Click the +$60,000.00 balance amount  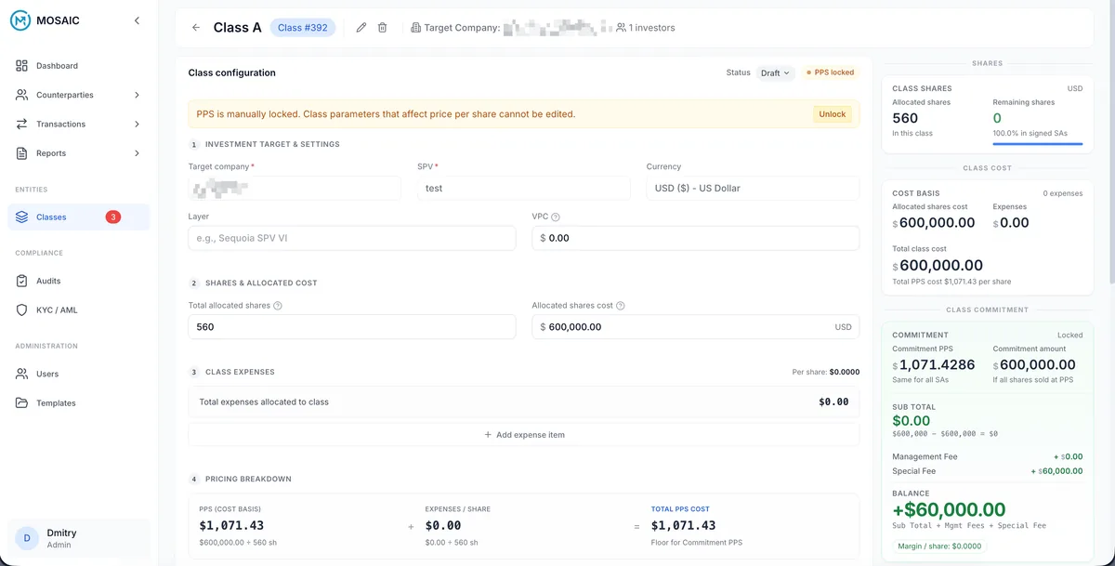click(949, 509)
